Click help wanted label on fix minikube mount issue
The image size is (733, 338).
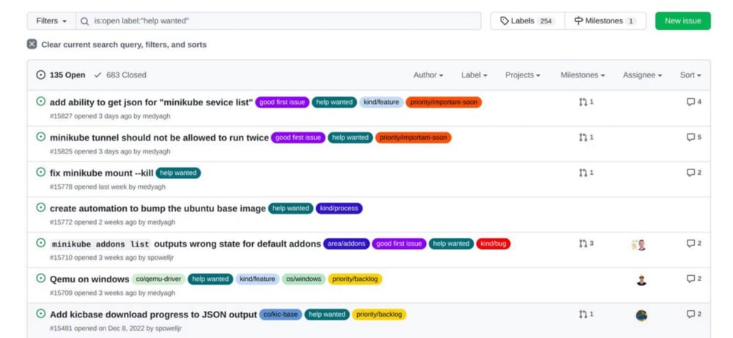[x=178, y=173]
